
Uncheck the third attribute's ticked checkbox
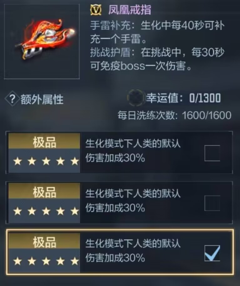pos(212,253)
